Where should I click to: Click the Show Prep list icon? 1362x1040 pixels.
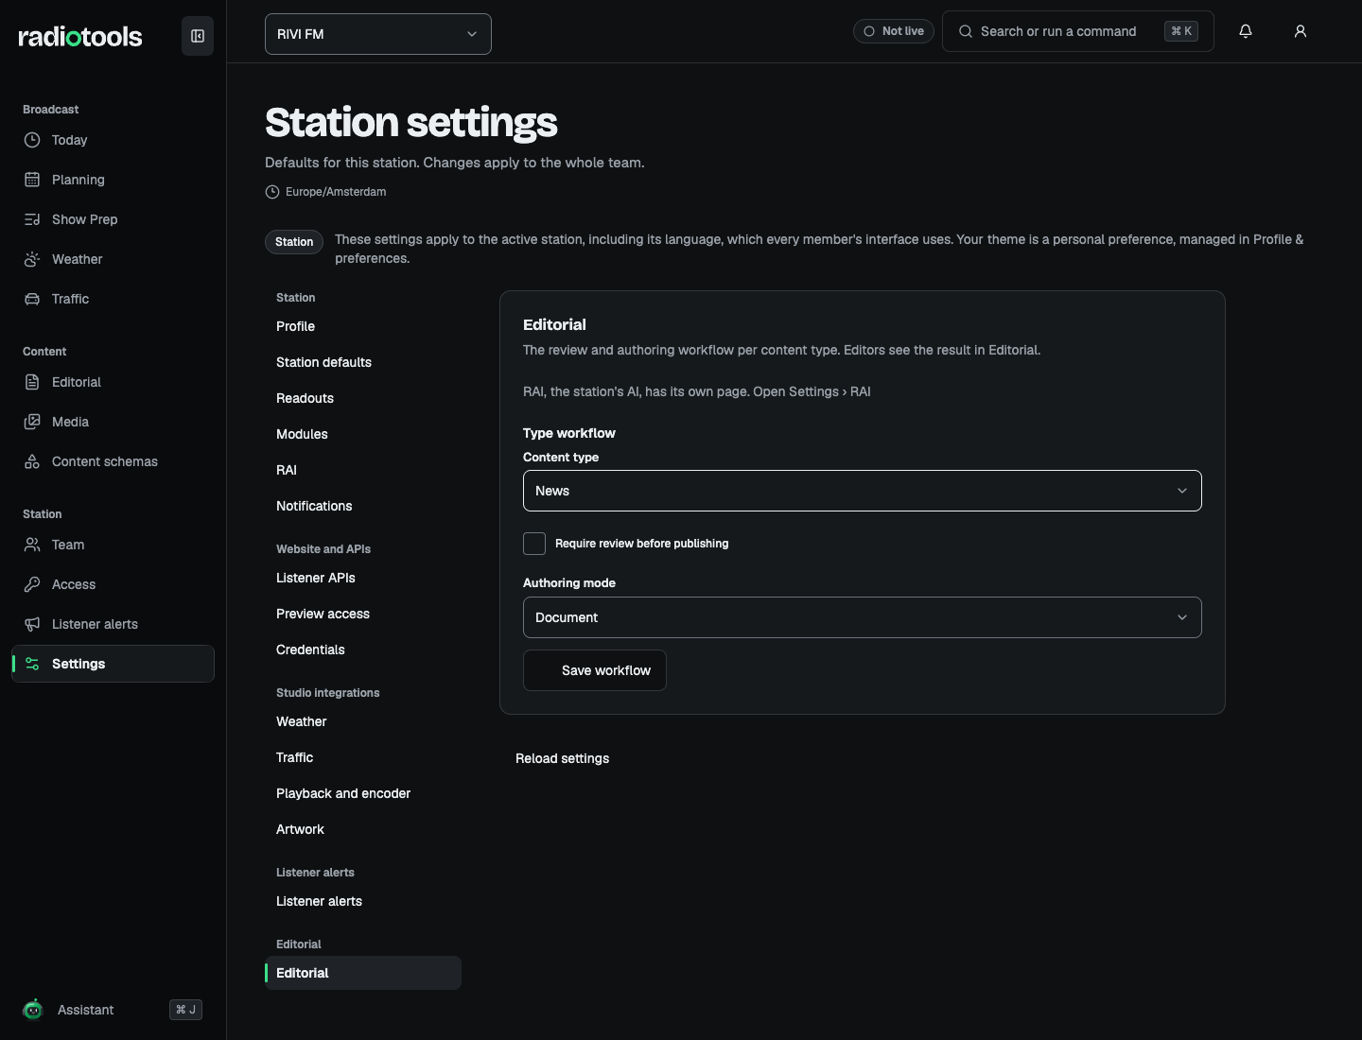click(x=32, y=219)
